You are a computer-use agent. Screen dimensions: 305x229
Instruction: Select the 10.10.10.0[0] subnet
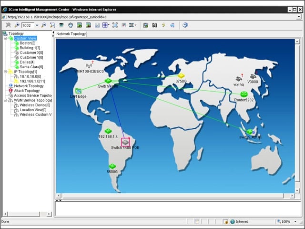pyautogui.click(x=30, y=76)
